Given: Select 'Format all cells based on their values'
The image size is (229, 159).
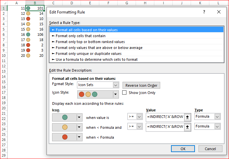Looking at the screenshot, I should pyautogui.click(x=137, y=30).
